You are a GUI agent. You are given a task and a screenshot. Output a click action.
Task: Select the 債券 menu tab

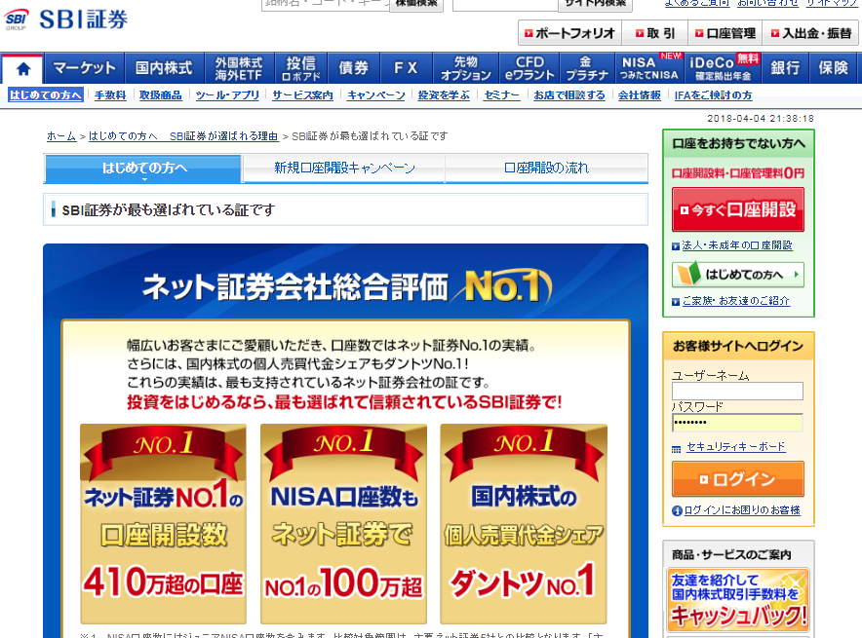pyautogui.click(x=354, y=68)
